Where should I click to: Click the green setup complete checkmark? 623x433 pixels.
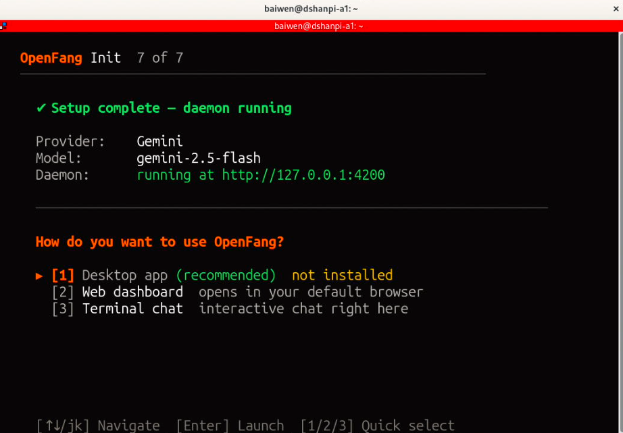point(41,108)
